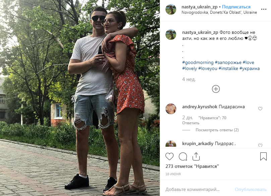Open comments via the speech bubble icon
Screen dimensions: 271x196
pos(183,156)
